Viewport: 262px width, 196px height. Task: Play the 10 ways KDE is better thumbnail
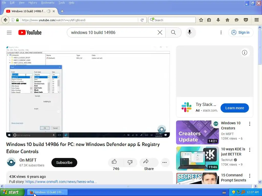[197, 158]
